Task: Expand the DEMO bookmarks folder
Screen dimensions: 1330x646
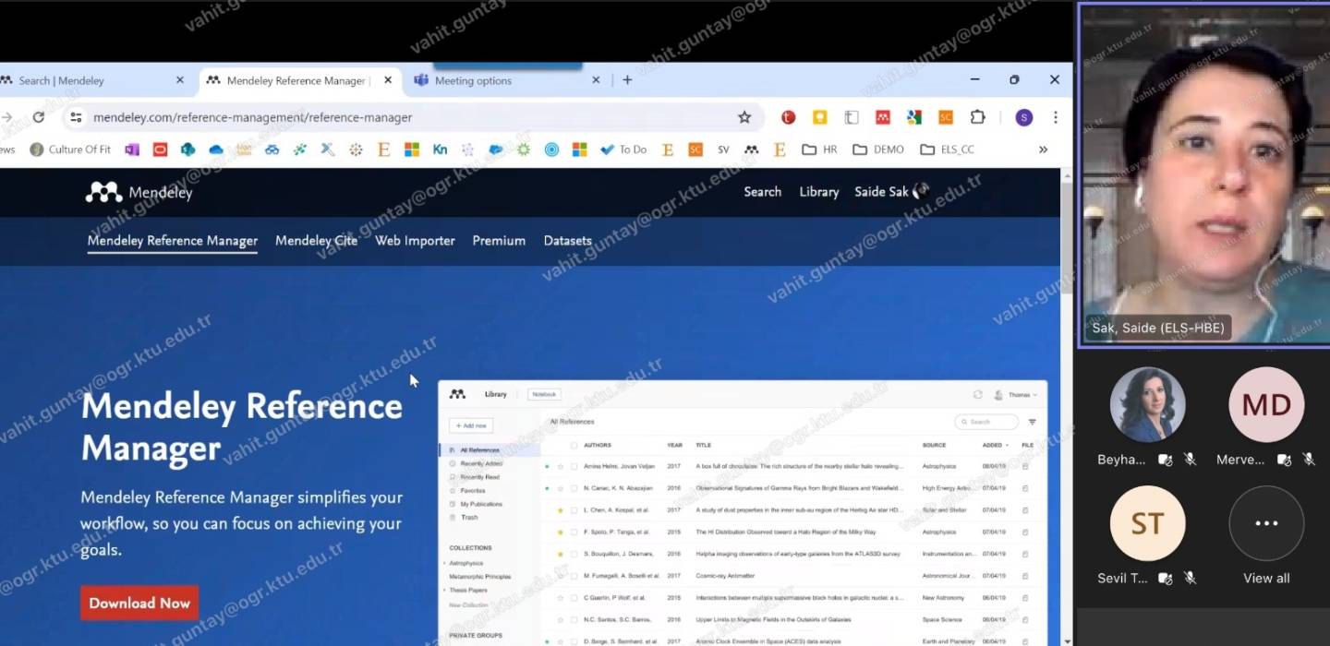Action: click(x=878, y=150)
